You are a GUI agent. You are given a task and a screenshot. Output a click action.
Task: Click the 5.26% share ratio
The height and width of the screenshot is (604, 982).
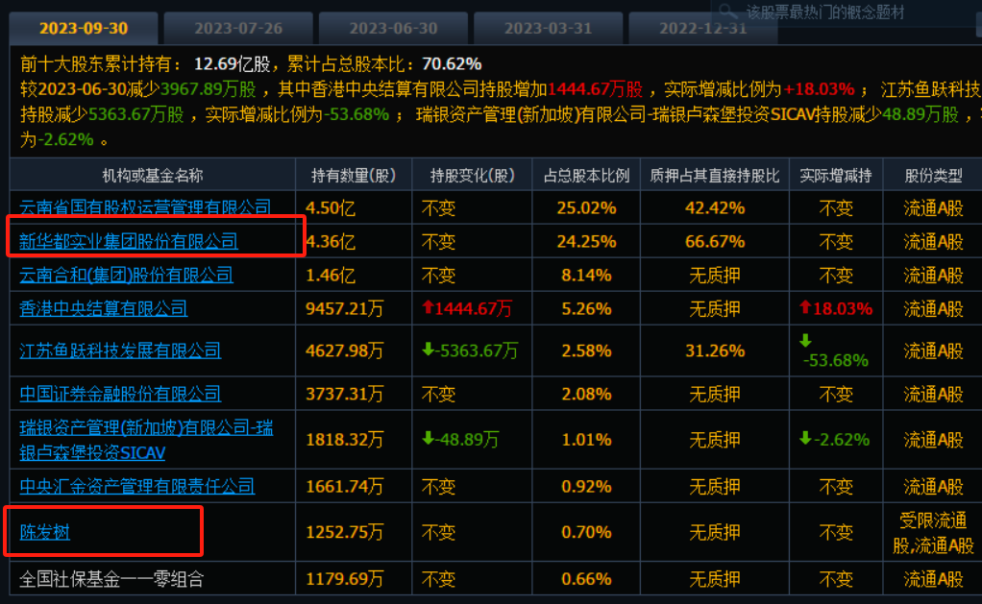coord(586,308)
